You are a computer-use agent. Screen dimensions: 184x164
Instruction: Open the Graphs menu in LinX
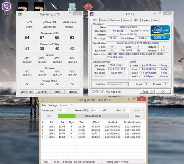[64, 105]
